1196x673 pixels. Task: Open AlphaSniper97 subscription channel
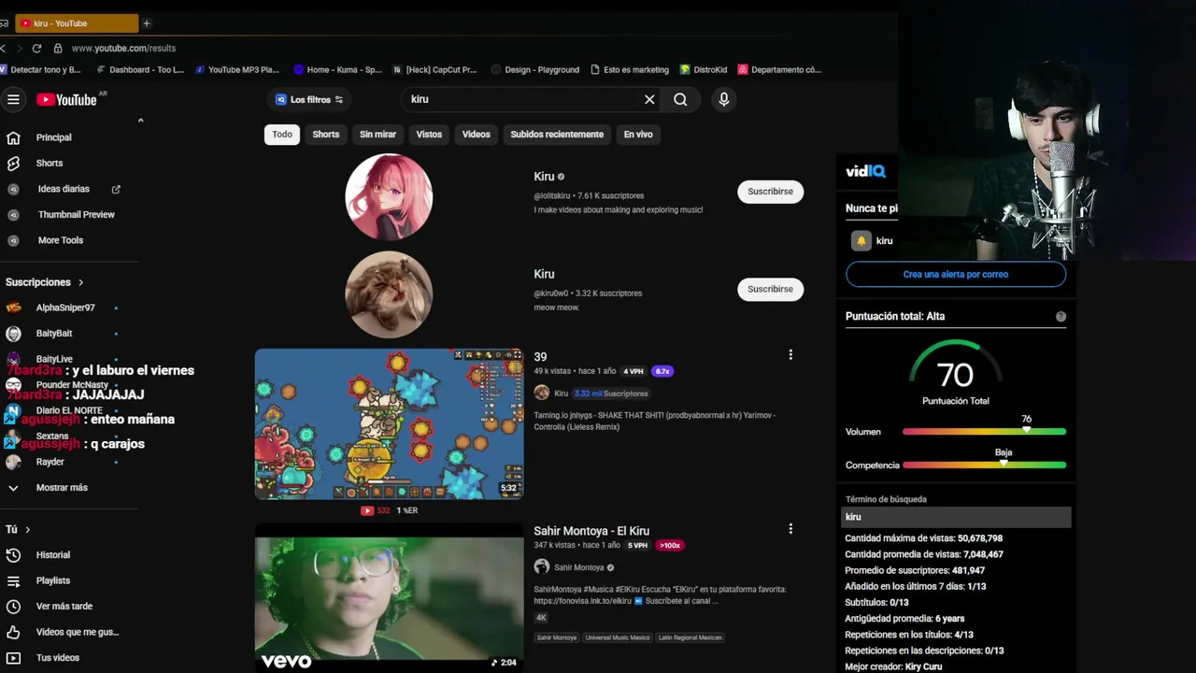click(65, 308)
